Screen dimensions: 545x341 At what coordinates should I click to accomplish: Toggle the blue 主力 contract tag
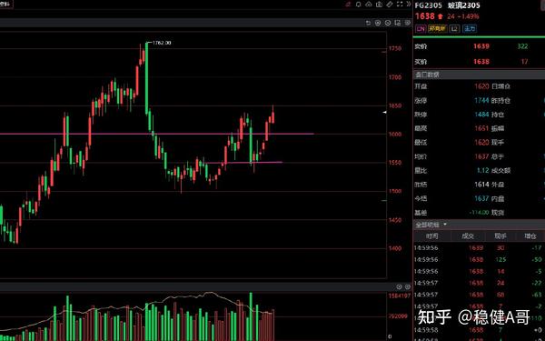point(470,29)
